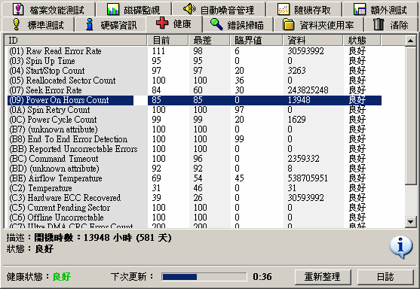This screenshot has height=289, width=420.
Task: Click the 標準測試 light bulb icon
Action: click(x=17, y=24)
